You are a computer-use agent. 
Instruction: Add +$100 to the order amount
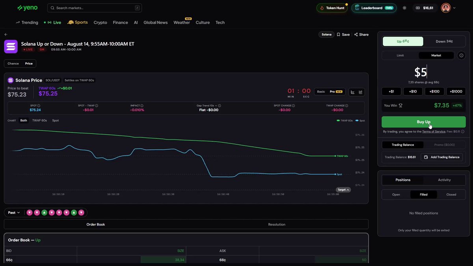point(434,91)
